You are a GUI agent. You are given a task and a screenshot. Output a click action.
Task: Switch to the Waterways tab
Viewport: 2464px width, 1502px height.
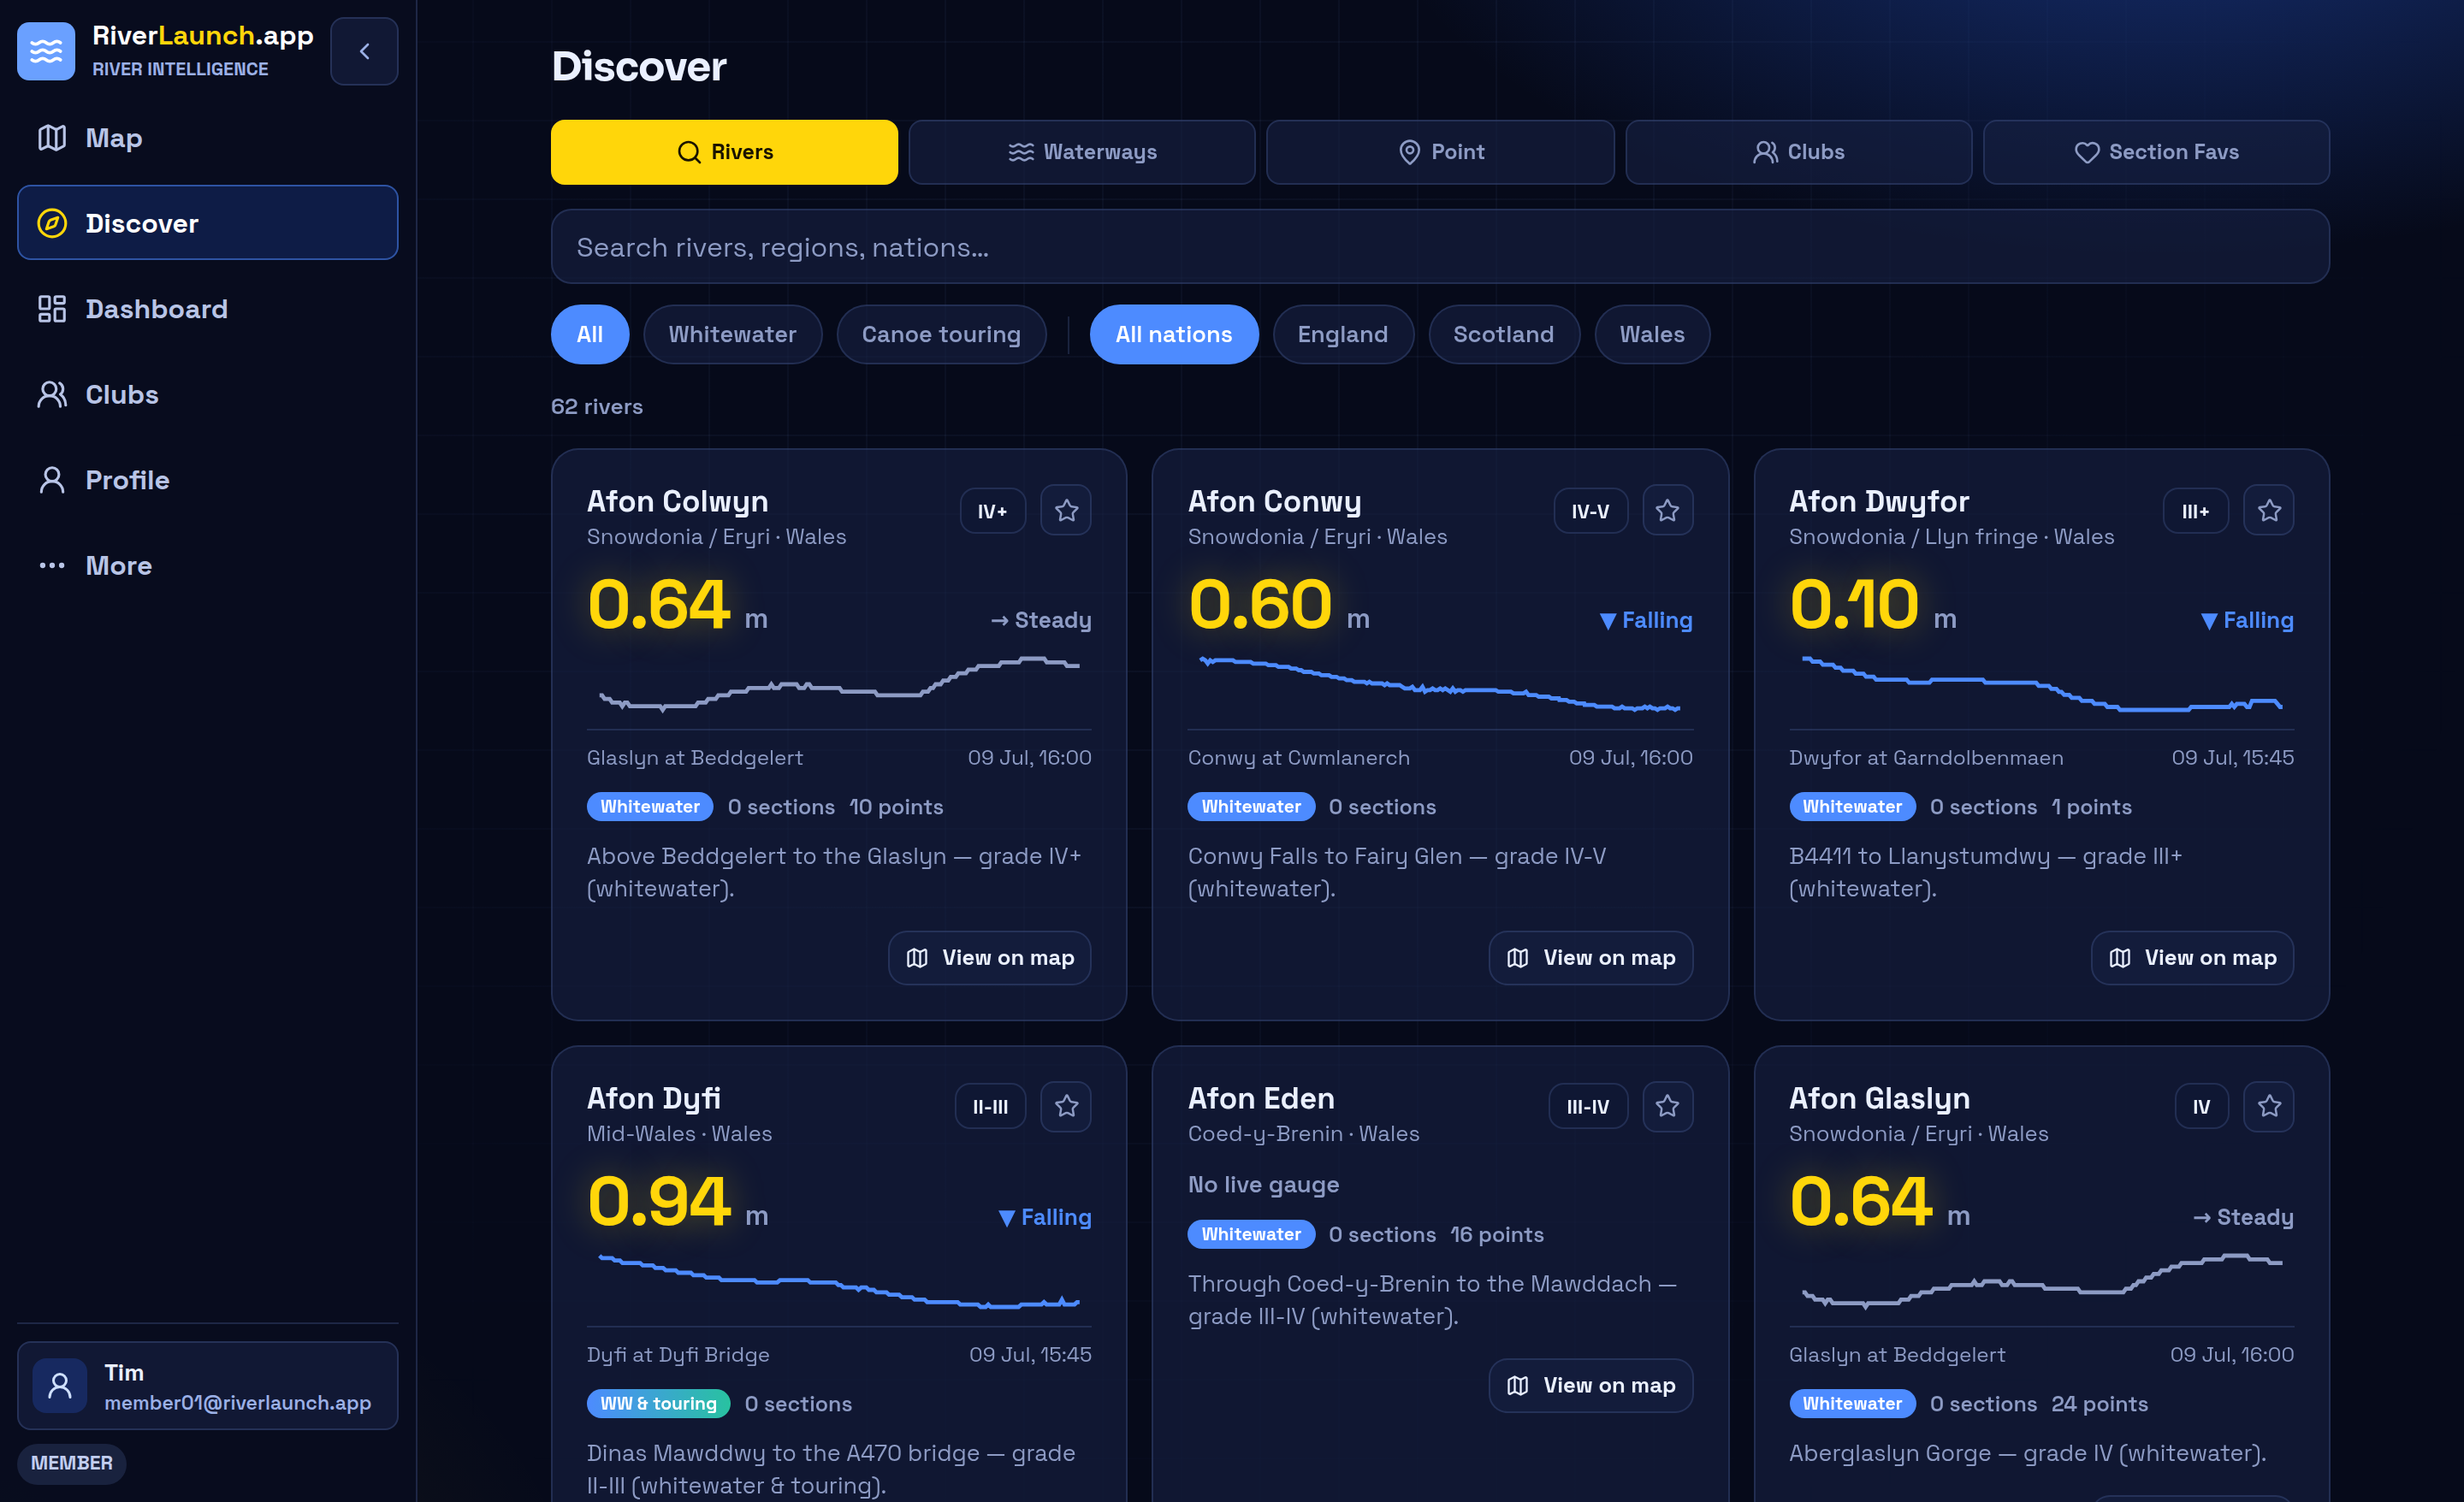click(x=1082, y=152)
